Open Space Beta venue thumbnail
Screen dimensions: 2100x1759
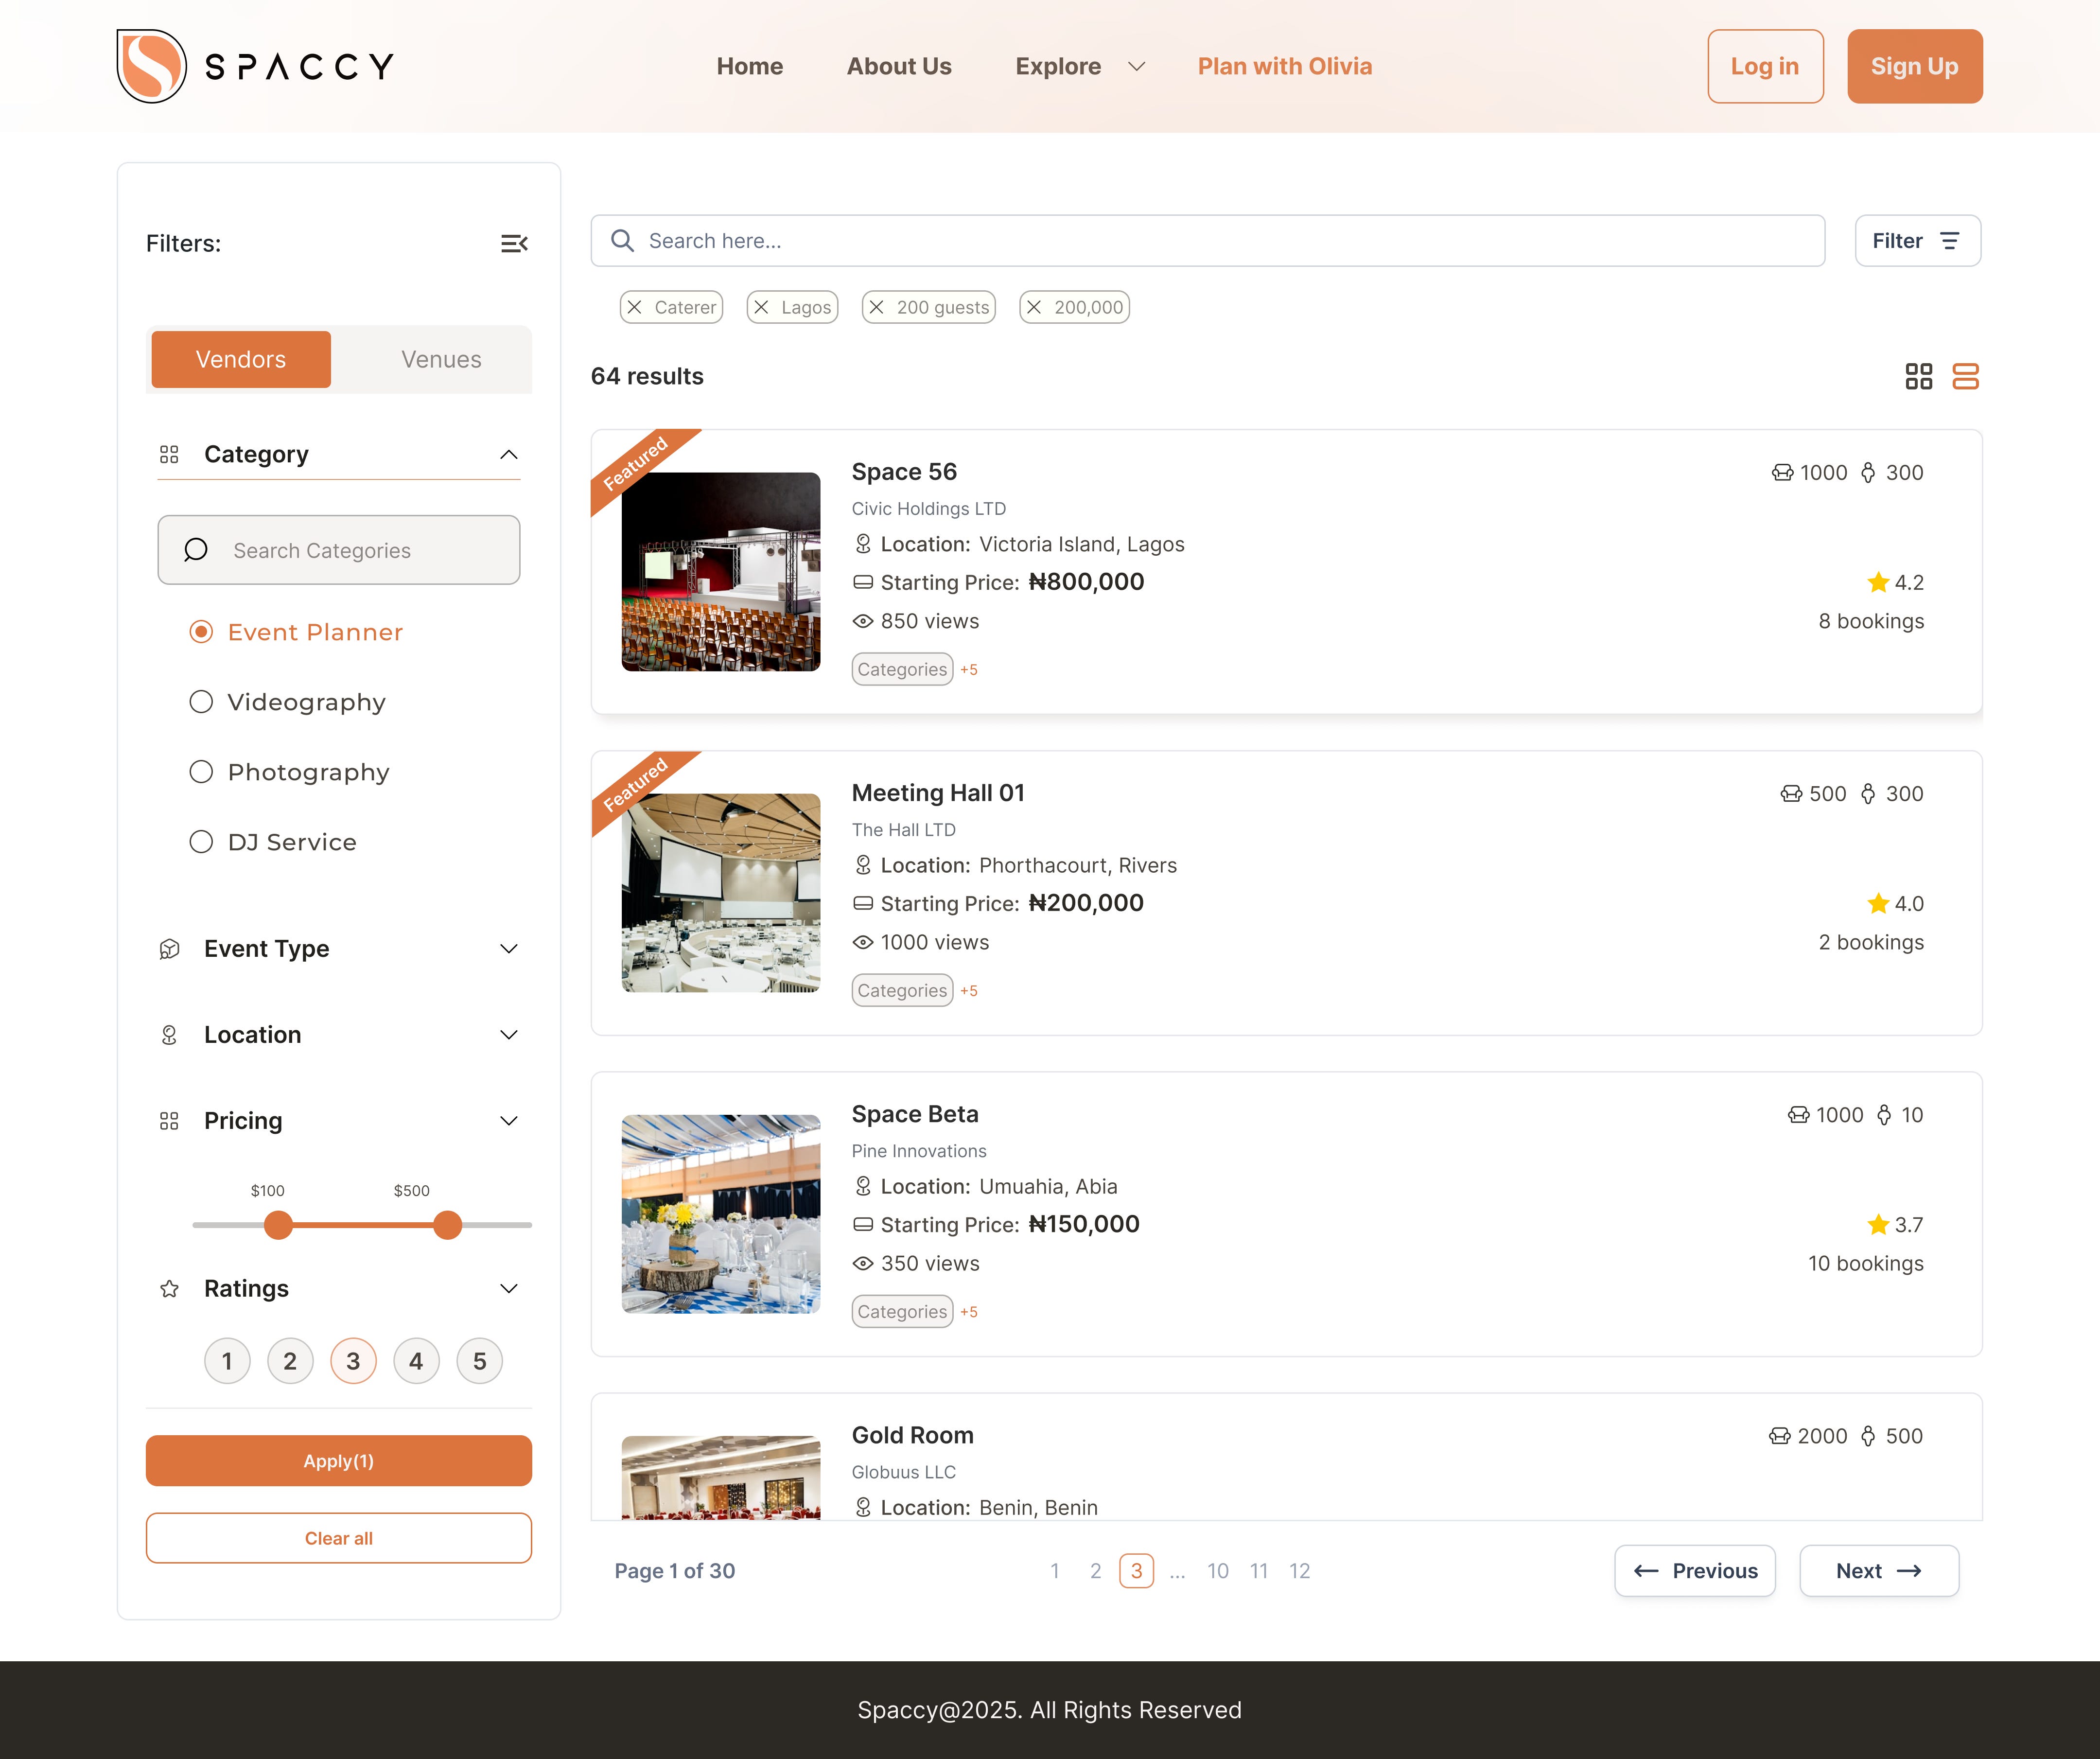[721, 1214]
